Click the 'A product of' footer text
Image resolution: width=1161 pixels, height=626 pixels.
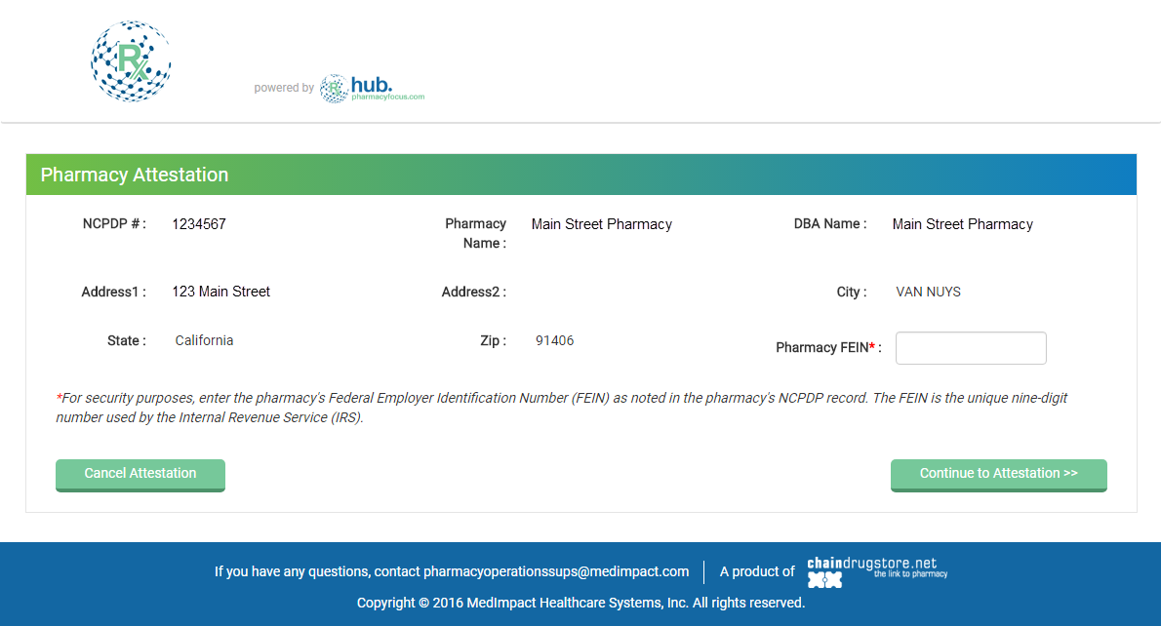click(x=757, y=571)
